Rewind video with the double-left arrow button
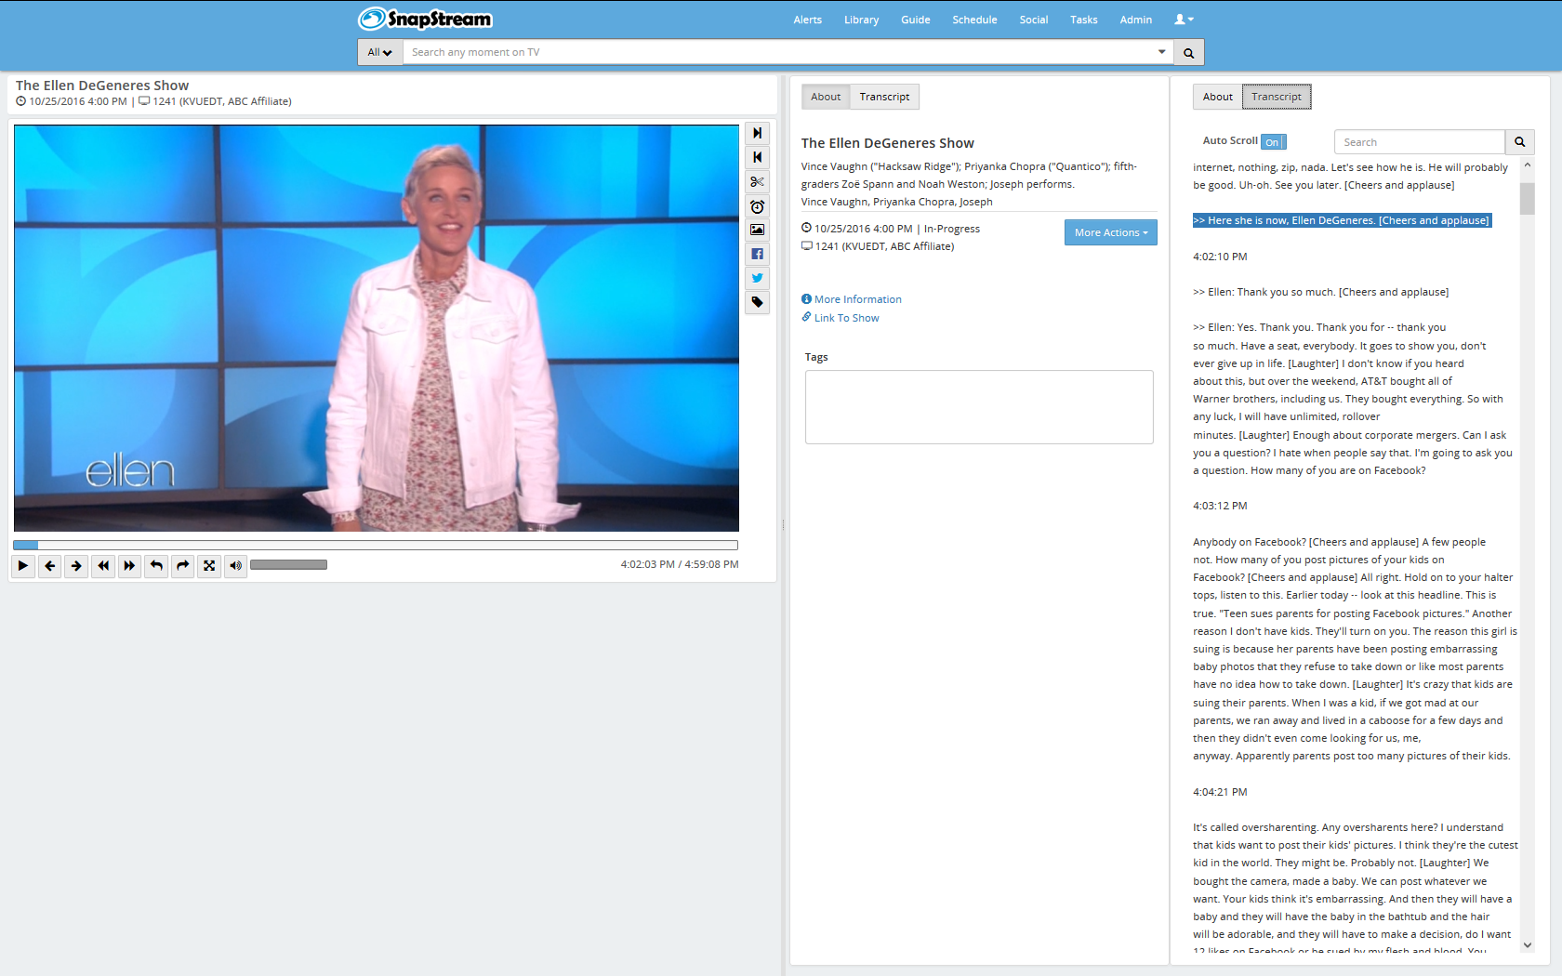 point(103,565)
